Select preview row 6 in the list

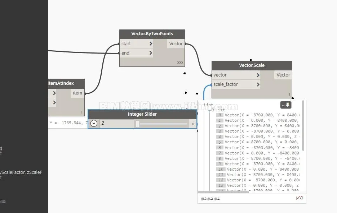coord(258,148)
